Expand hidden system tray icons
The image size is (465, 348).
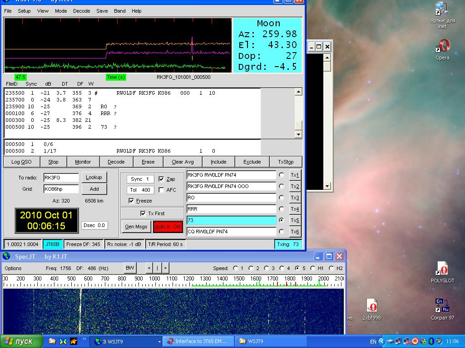click(x=382, y=342)
